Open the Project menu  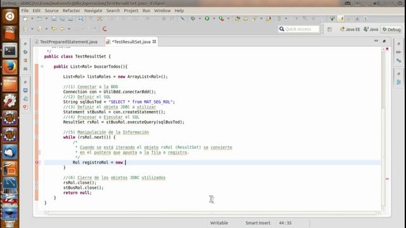pos(131,11)
